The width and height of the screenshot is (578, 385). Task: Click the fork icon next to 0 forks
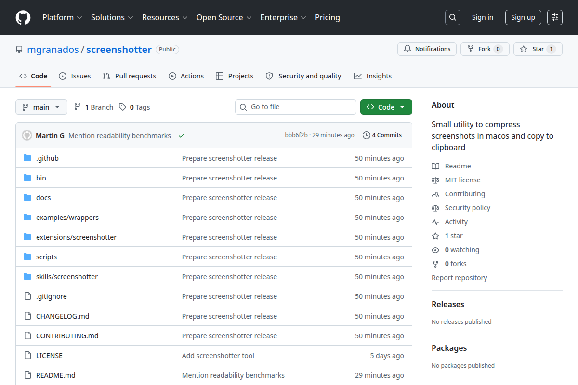435,264
